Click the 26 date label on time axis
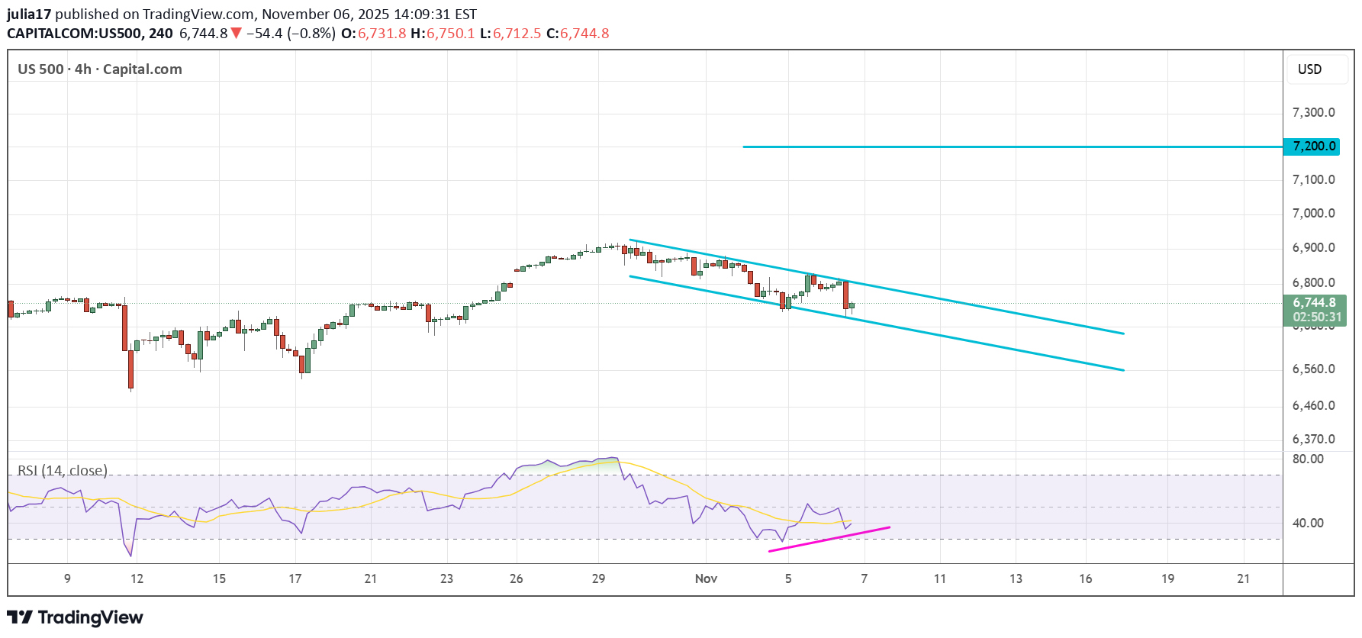Screen dimensions: 1362x638 point(516,578)
